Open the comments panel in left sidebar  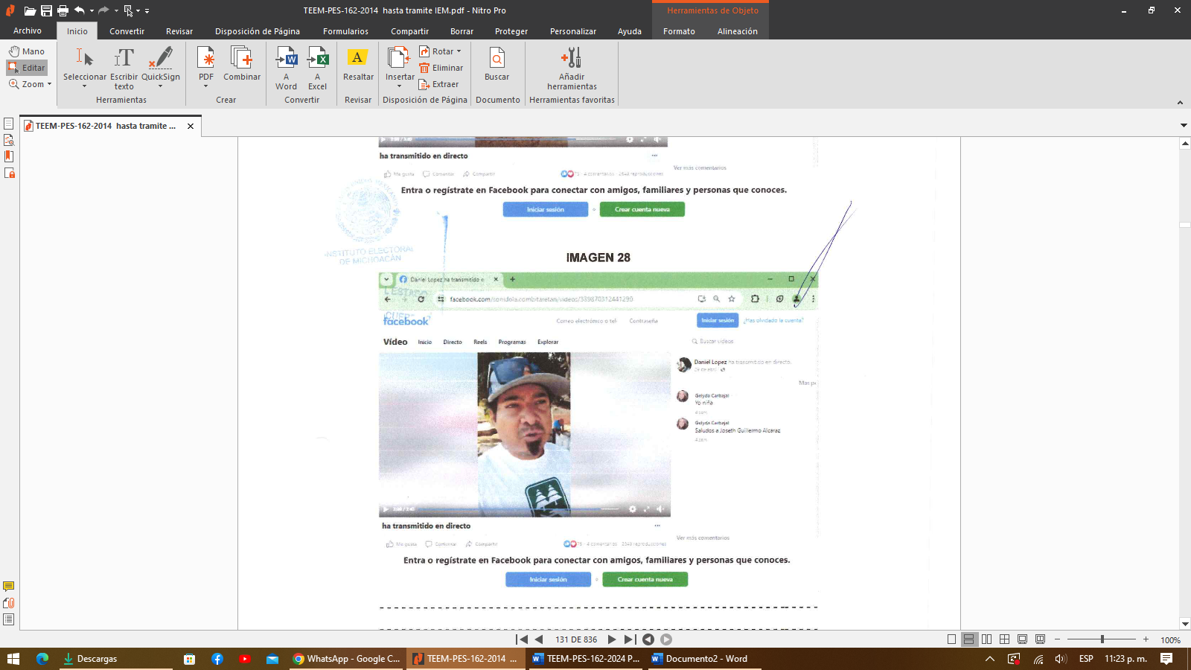point(9,587)
